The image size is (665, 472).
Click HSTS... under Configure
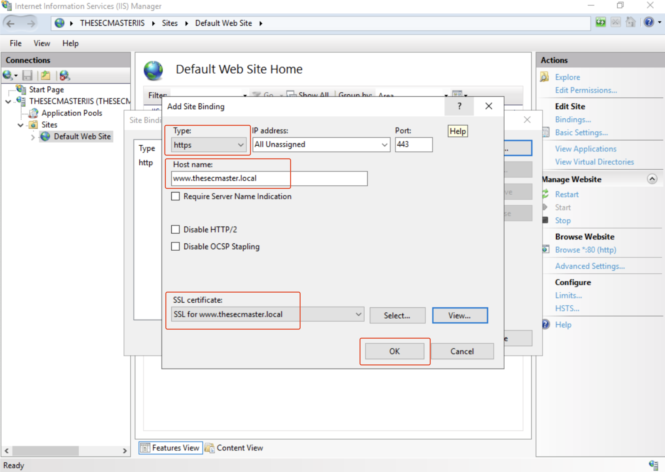pos(567,309)
